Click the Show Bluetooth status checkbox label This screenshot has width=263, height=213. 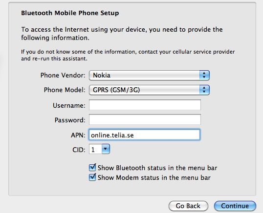click(x=157, y=168)
